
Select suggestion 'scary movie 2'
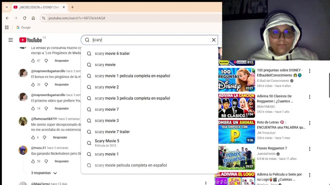click(149, 87)
